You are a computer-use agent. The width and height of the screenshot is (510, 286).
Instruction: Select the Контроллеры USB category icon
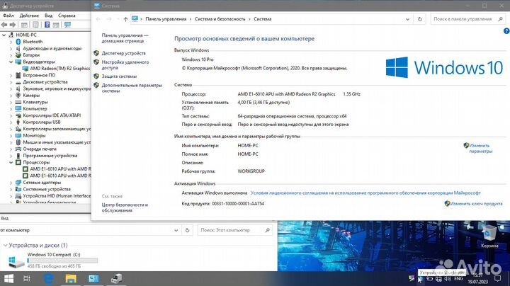pos(18,122)
